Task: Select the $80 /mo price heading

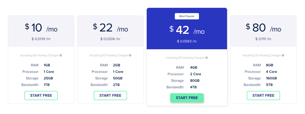Action: point(263,28)
